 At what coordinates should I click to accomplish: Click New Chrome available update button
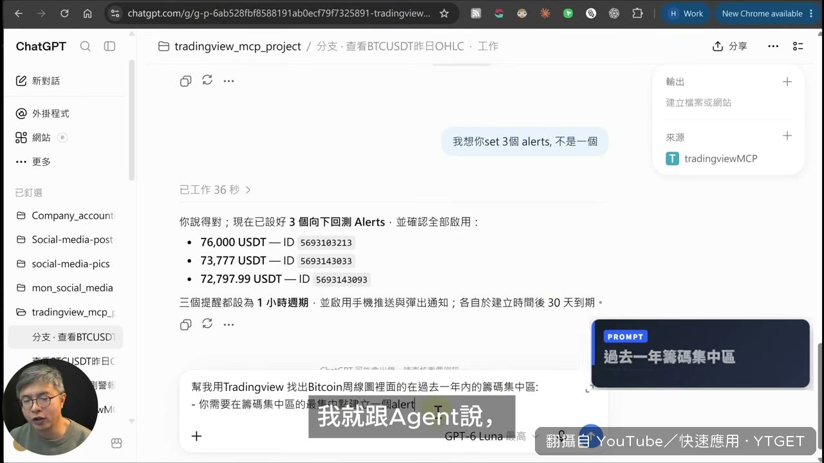[766, 13]
